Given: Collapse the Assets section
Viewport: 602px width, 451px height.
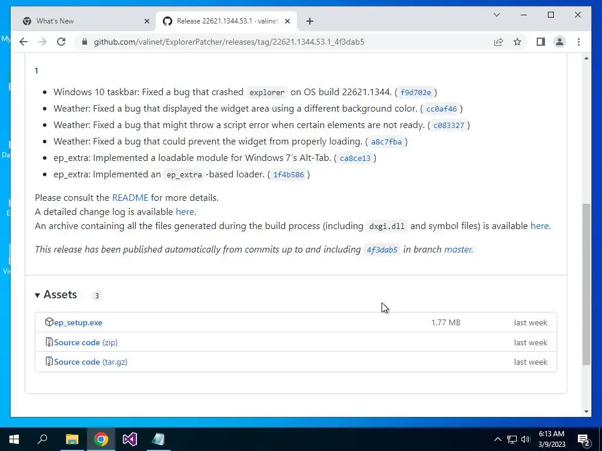Looking at the screenshot, I should (x=56, y=295).
